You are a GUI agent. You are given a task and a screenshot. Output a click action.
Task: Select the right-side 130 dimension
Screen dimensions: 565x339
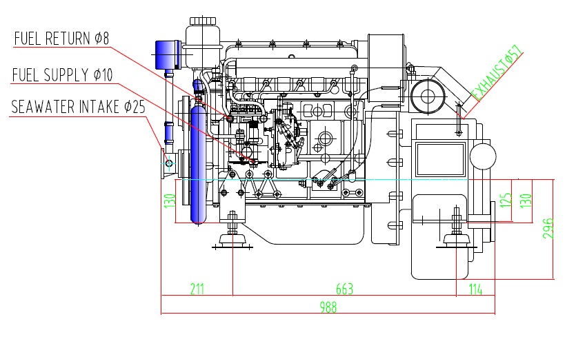pos(526,201)
